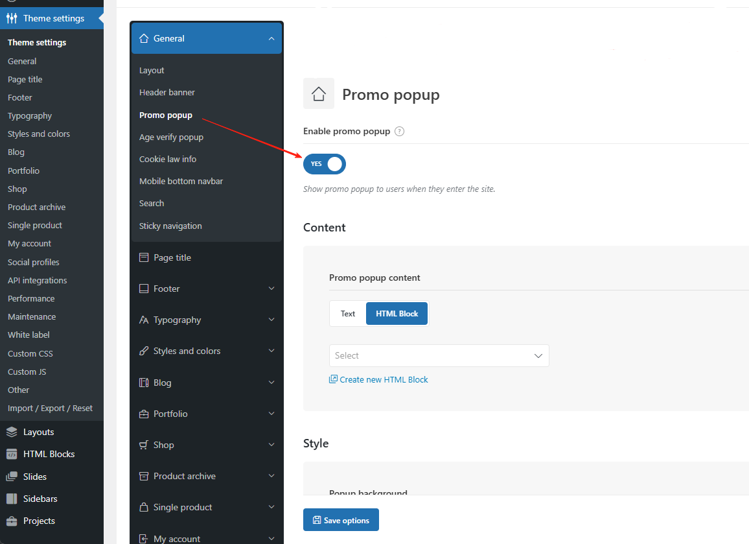Click the Layouts stack icon in sidebar
This screenshot has height=544, width=749.
(x=12, y=432)
